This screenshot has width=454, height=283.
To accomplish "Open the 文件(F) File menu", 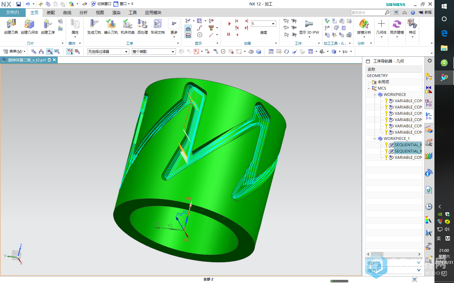I will (13, 13).
